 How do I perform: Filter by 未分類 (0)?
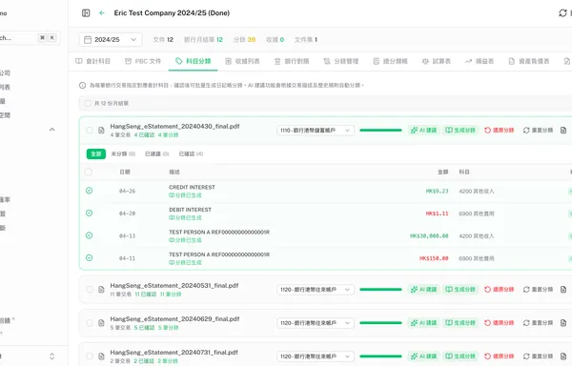pyautogui.click(x=123, y=153)
